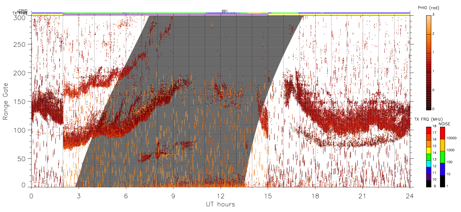
Task: Select the '6' tick on UT hours axis
Action: pos(126,196)
